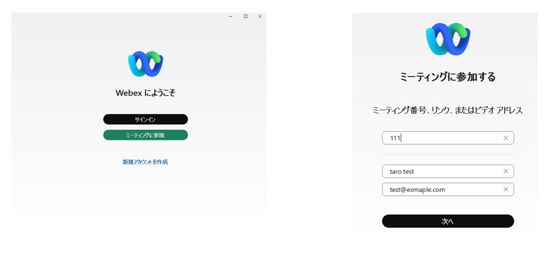Click the Webex logo above ミーティングに参加する heading
This screenshot has width=549, height=260.
(x=447, y=39)
